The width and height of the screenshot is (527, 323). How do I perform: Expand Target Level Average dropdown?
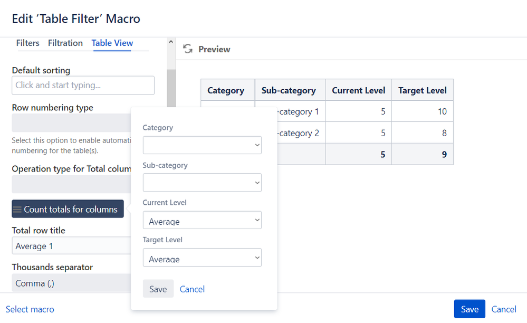point(202,258)
